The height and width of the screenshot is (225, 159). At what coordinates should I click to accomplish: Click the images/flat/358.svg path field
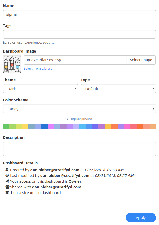pos(75,60)
